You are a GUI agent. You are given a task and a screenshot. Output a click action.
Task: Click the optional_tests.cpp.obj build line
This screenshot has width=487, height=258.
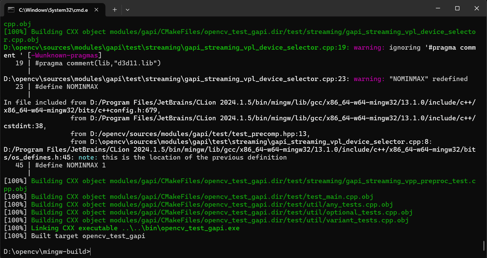pos(208,212)
